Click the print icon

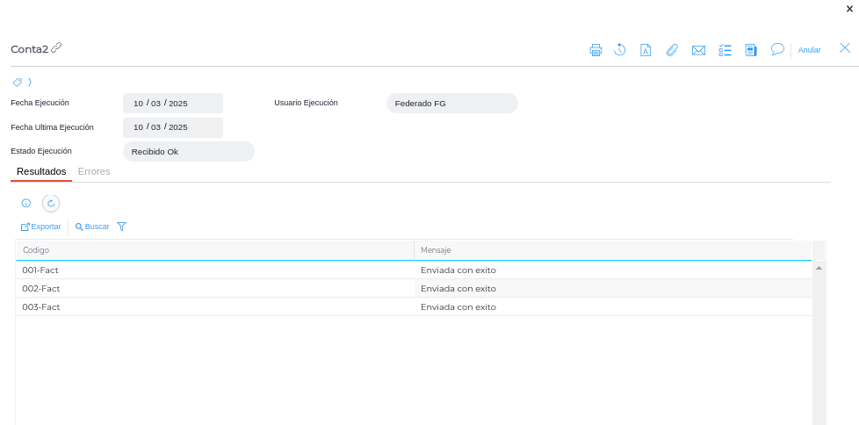(596, 50)
